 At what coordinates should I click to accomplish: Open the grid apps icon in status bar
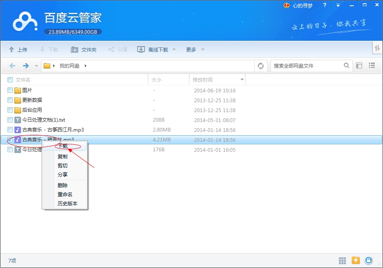[343, 261]
